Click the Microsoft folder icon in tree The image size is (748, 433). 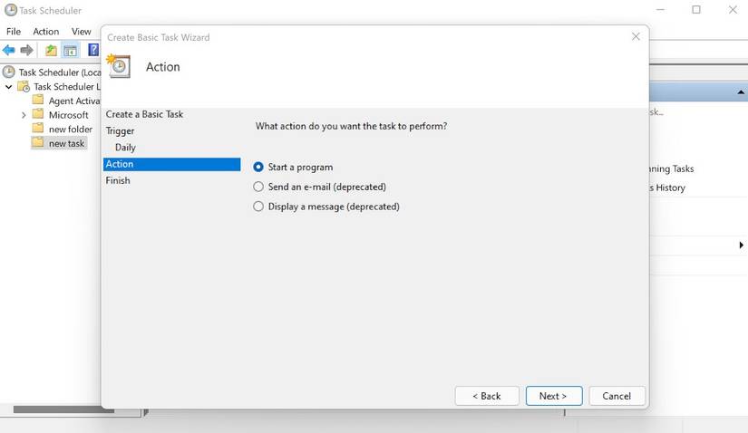37,115
